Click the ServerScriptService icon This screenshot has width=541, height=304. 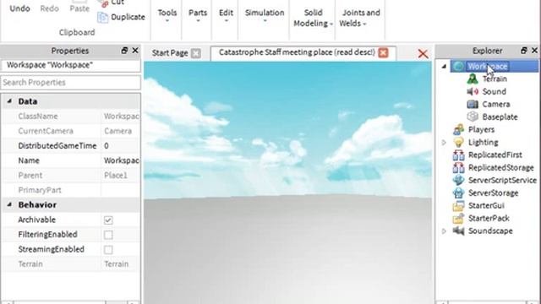point(458,180)
